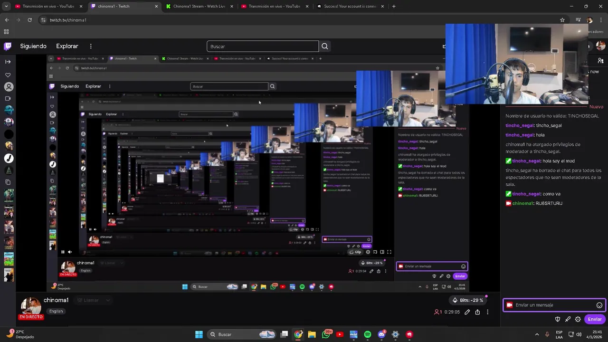608x342 pixels.
Task: Close the chinoma1 - Twitch browser tab
Action: tap(156, 6)
